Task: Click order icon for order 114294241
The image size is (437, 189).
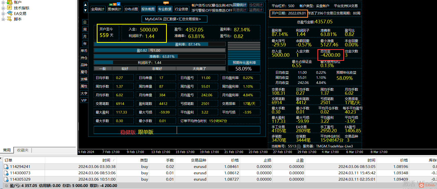Action: [x=6, y=167]
